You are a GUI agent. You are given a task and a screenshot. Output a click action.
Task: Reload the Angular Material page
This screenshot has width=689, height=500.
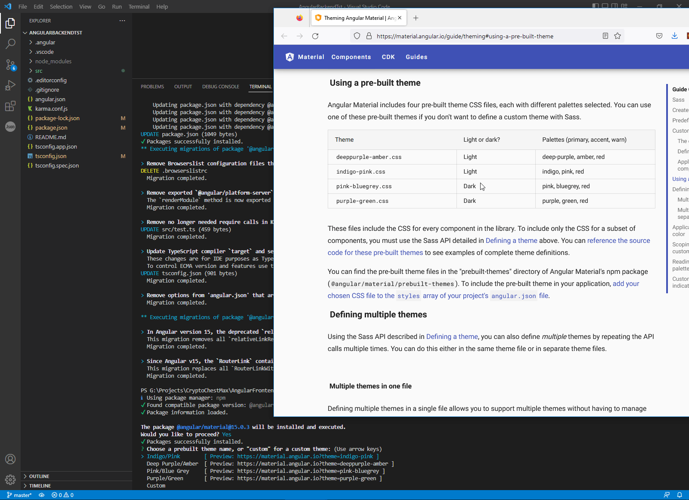pos(315,36)
